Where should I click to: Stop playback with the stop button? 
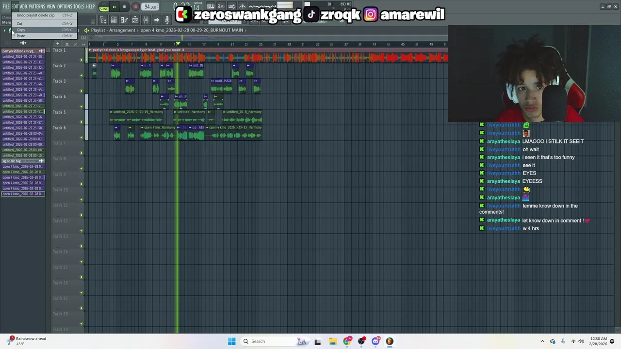coord(124,7)
